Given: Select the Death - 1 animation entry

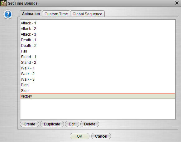Looking at the screenshot, I should pyautogui.click(x=98, y=40).
